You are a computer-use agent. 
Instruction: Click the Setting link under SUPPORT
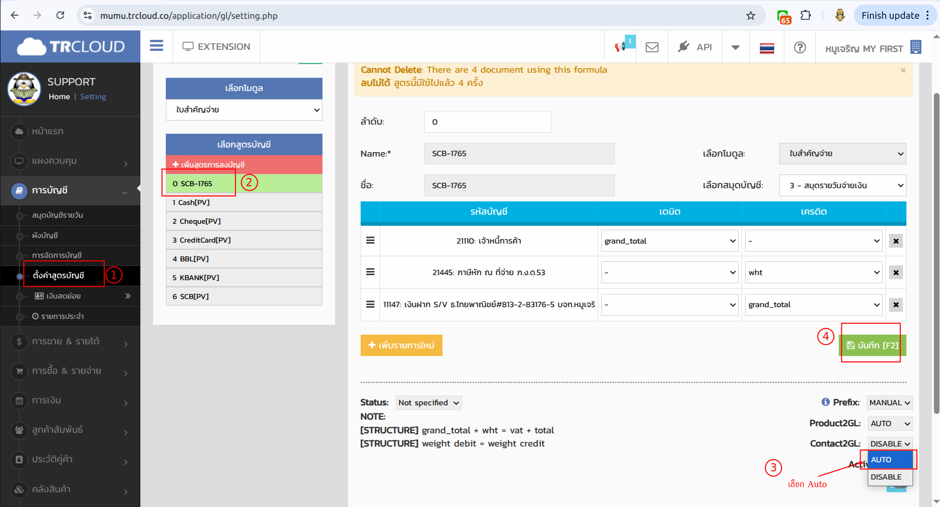(x=93, y=97)
